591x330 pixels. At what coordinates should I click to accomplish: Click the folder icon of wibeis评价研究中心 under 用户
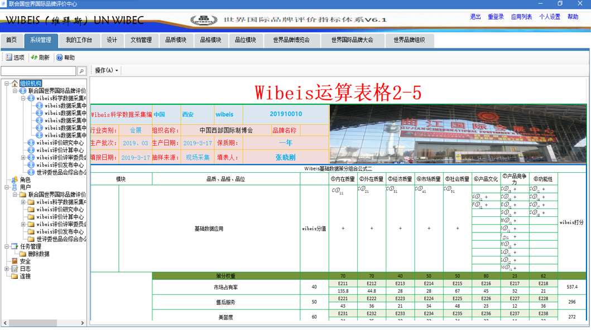coord(31,209)
